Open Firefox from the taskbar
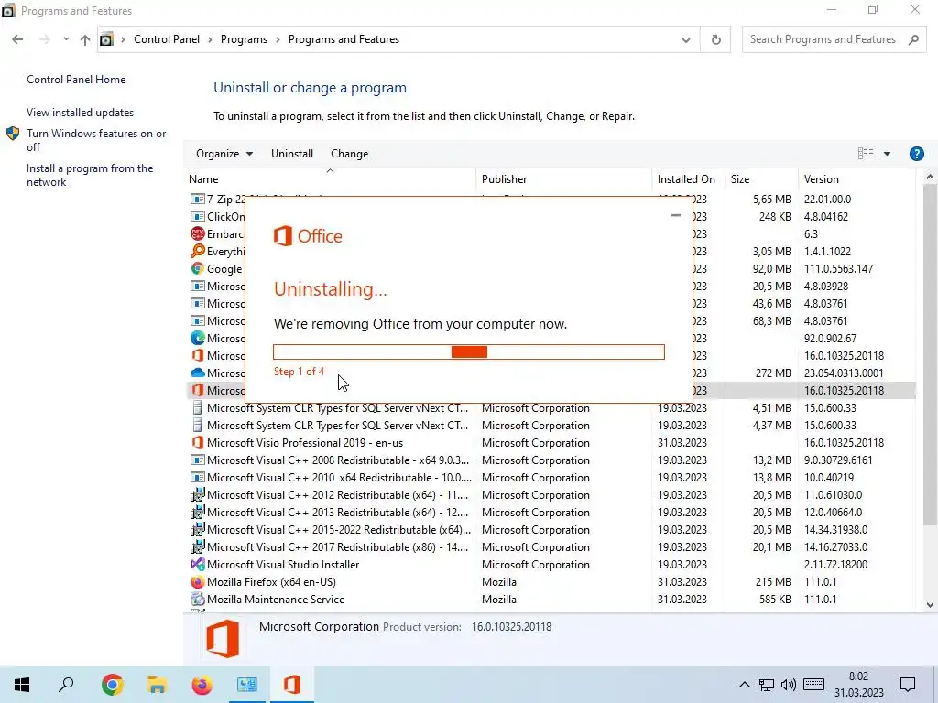 pyautogui.click(x=202, y=685)
